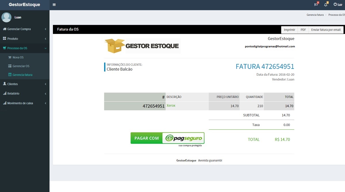This screenshot has height=192, width=345.
Task: Click the Sair power icon to log out
Action: [336, 4]
